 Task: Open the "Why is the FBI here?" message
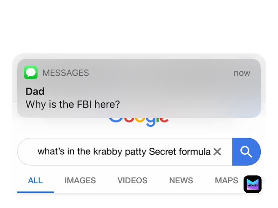(x=72, y=105)
